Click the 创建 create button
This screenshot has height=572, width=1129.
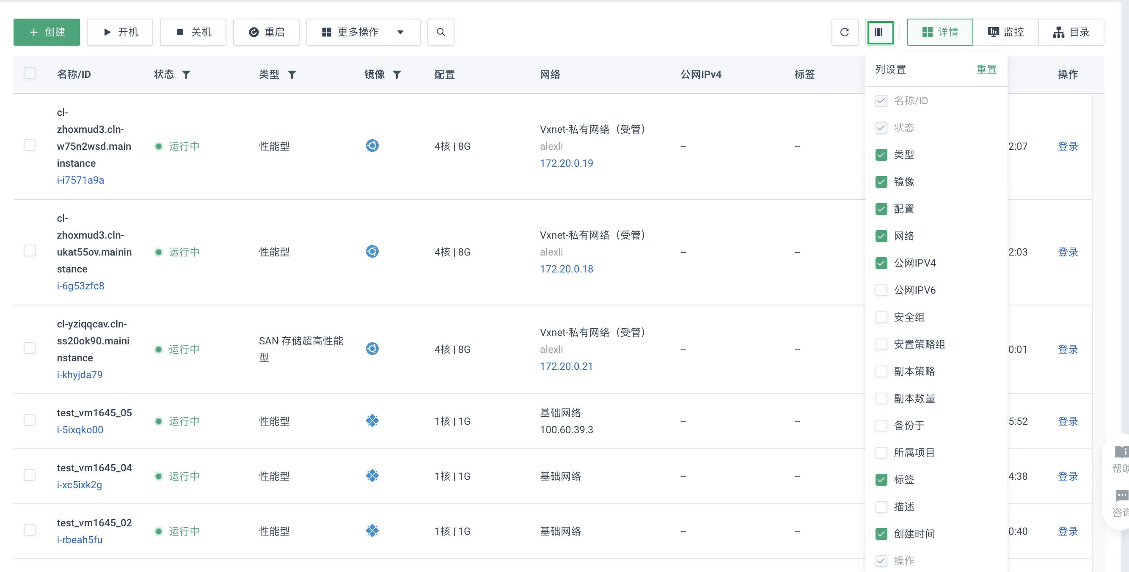(x=47, y=32)
